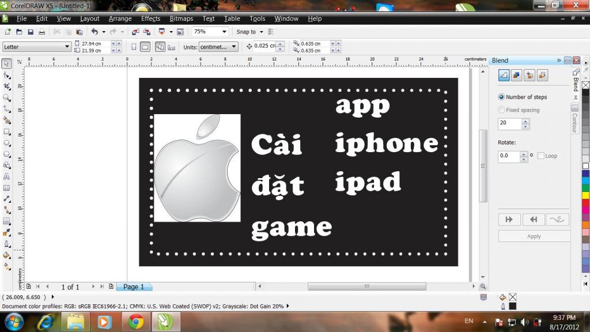Click the Print icon in the toolbar
This screenshot has height=332, width=590.
click(x=43, y=32)
